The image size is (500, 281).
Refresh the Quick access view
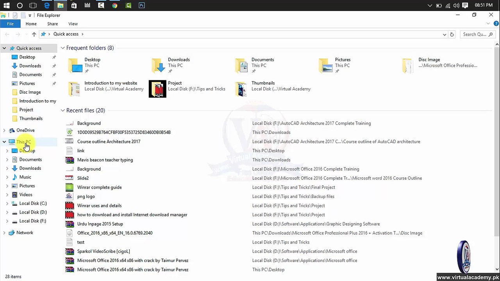tap(452, 34)
